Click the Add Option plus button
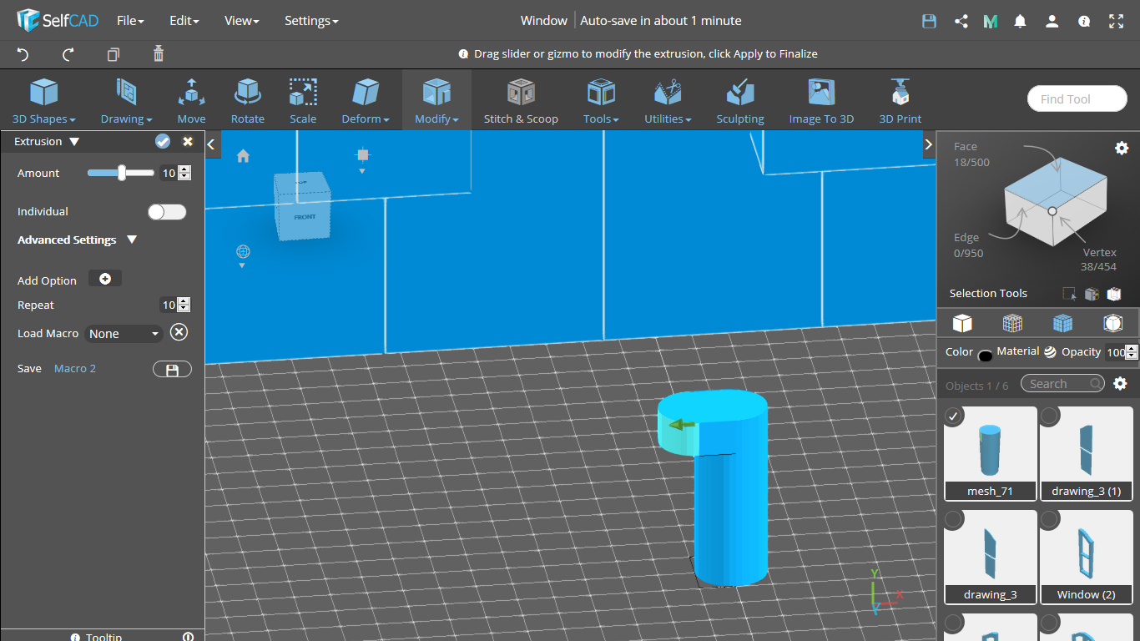 tap(105, 279)
